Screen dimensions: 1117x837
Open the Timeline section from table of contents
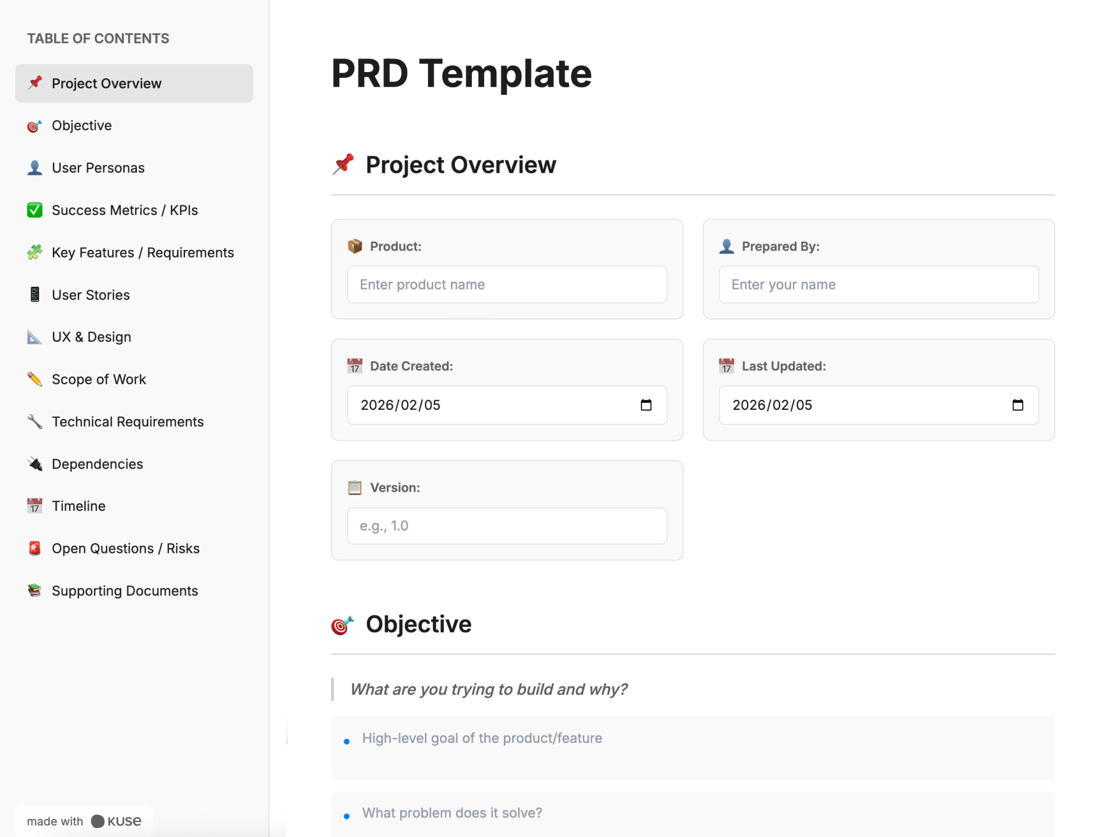point(78,506)
